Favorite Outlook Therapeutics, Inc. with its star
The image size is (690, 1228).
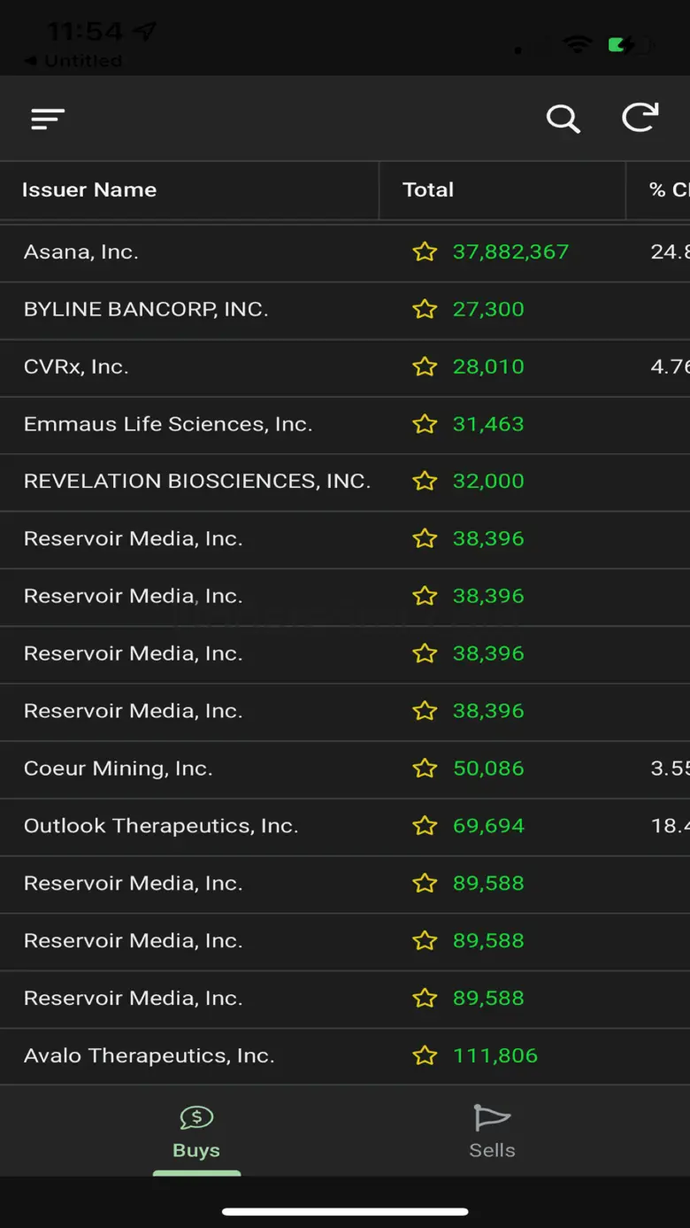pos(425,826)
